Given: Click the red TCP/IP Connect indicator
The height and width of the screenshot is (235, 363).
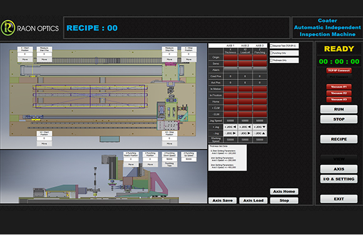Looking at the screenshot, I should [339, 71].
